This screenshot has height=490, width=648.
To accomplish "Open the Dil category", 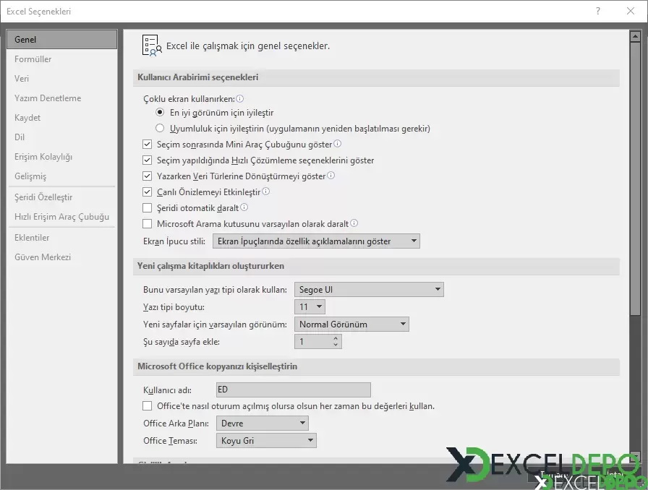I will pyautogui.click(x=62, y=137).
